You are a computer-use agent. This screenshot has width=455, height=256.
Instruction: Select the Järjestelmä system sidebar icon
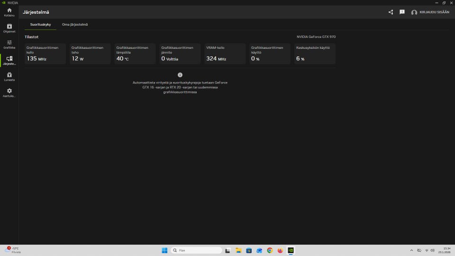click(x=9, y=60)
